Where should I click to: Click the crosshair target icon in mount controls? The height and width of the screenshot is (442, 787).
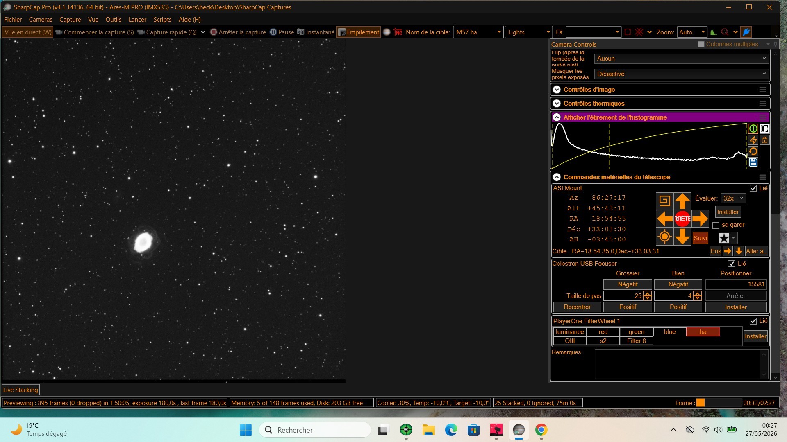664,237
